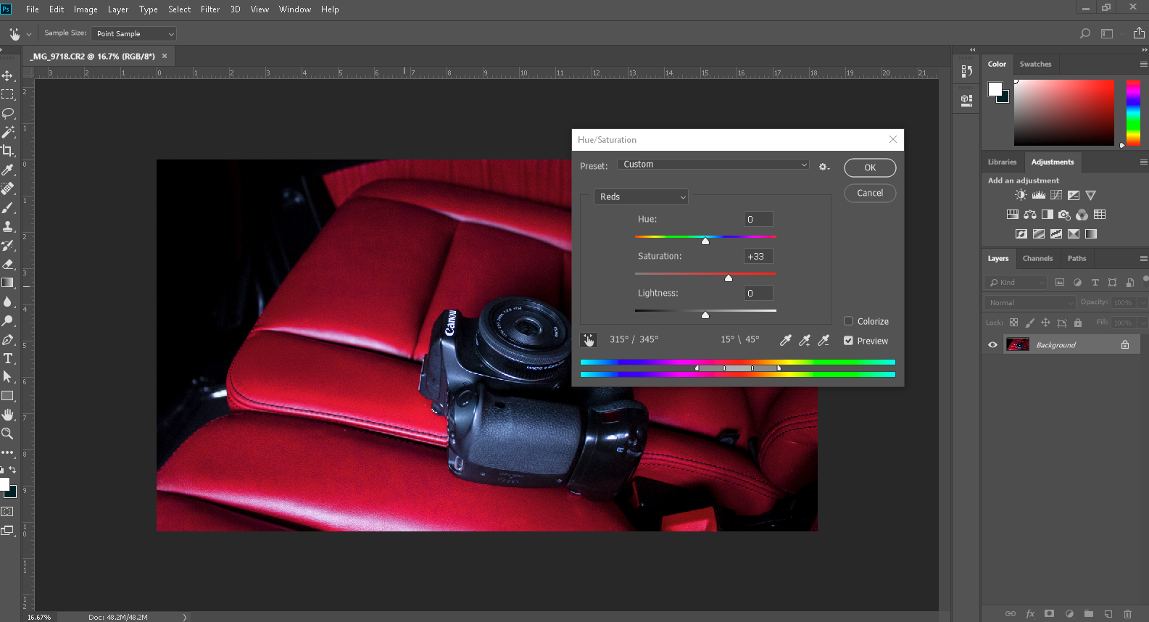Hide the Background layer visibility
Image resolution: width=1149 pixels, height=622 pixels.
[x=992, y=345]
